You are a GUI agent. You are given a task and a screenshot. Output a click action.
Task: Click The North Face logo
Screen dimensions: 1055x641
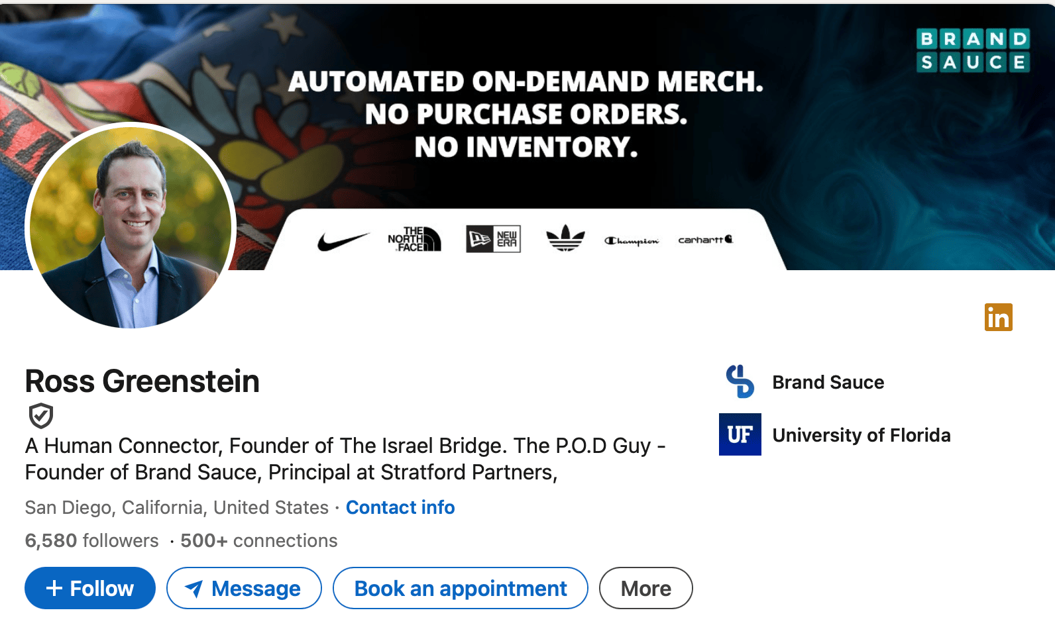(414, 239)
